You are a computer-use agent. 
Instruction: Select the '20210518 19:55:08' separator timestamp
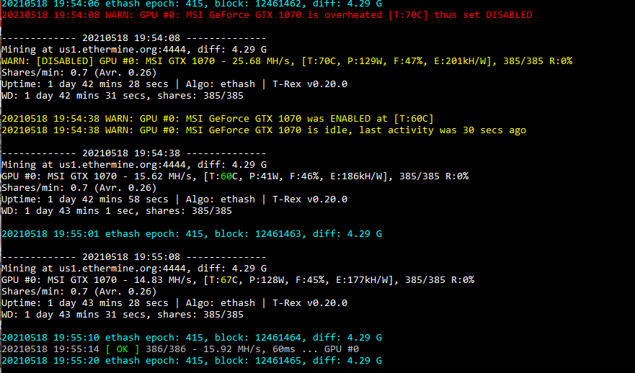[x=131, y=257]
